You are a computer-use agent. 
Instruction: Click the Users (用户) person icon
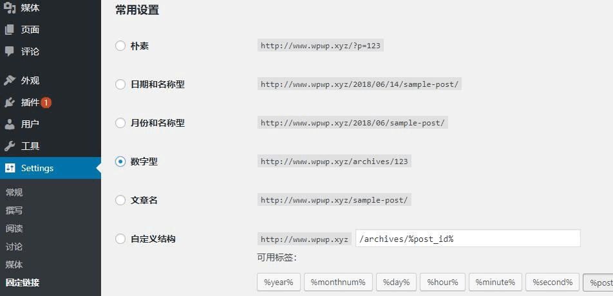(10, 124)
